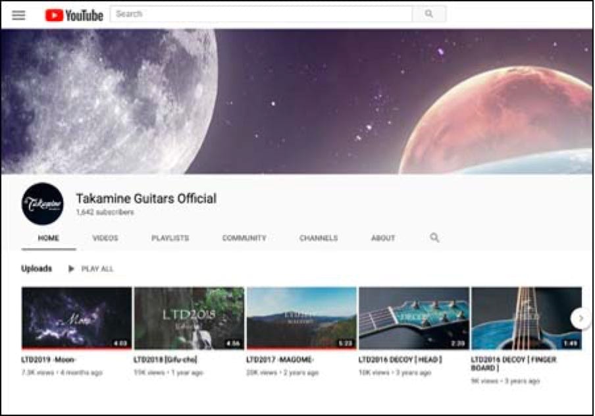Click Takamine Guitars Official channel name
Image resolution: width=595 pixels, height=416 pixels.
pyautogui.click(x=146, y=199)
